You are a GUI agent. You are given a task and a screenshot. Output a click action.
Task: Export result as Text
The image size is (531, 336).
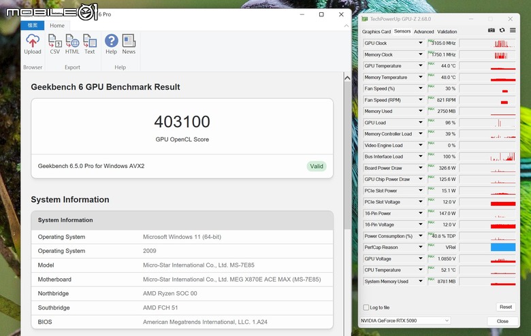90,44
